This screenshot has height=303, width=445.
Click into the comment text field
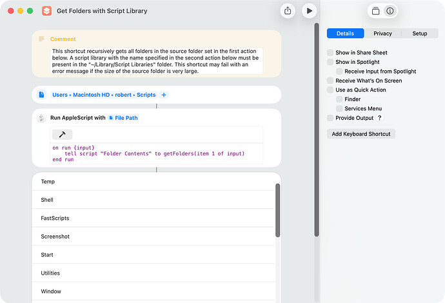[x=156, y=61]
